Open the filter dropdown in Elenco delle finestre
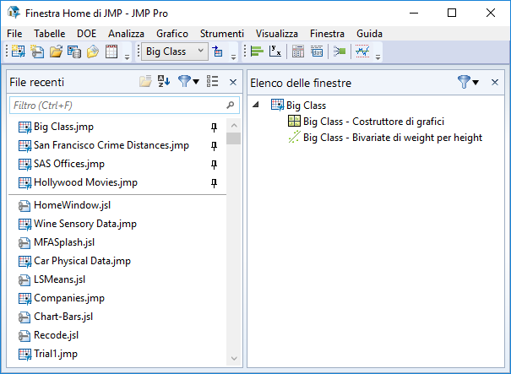 click(468, 82)
